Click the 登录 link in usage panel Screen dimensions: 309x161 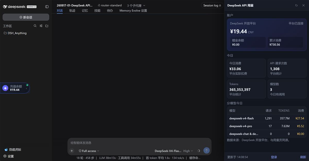coord(274,157)
